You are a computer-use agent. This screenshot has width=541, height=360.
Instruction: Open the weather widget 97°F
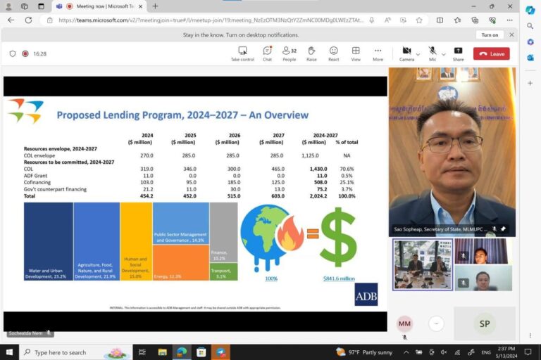[x=364, y=352]
